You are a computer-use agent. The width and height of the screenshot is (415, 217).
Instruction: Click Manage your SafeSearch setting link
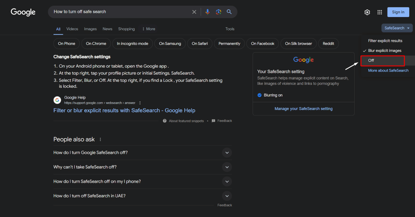tap(304, 108)
